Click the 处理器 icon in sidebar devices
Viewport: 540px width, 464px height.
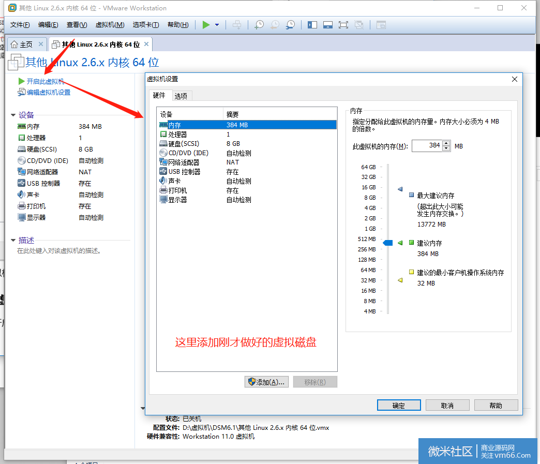tap(22, 138)
